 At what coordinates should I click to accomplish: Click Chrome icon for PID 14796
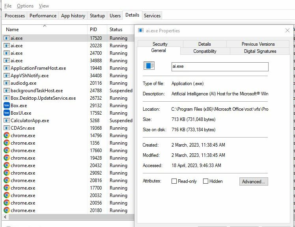coord(7,136)
